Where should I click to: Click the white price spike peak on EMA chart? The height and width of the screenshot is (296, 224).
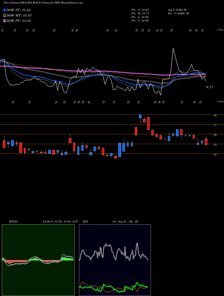173,49
